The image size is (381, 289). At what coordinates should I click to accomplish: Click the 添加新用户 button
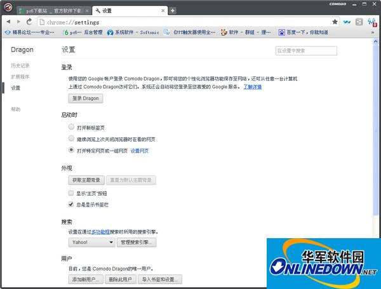click(86, 279)
